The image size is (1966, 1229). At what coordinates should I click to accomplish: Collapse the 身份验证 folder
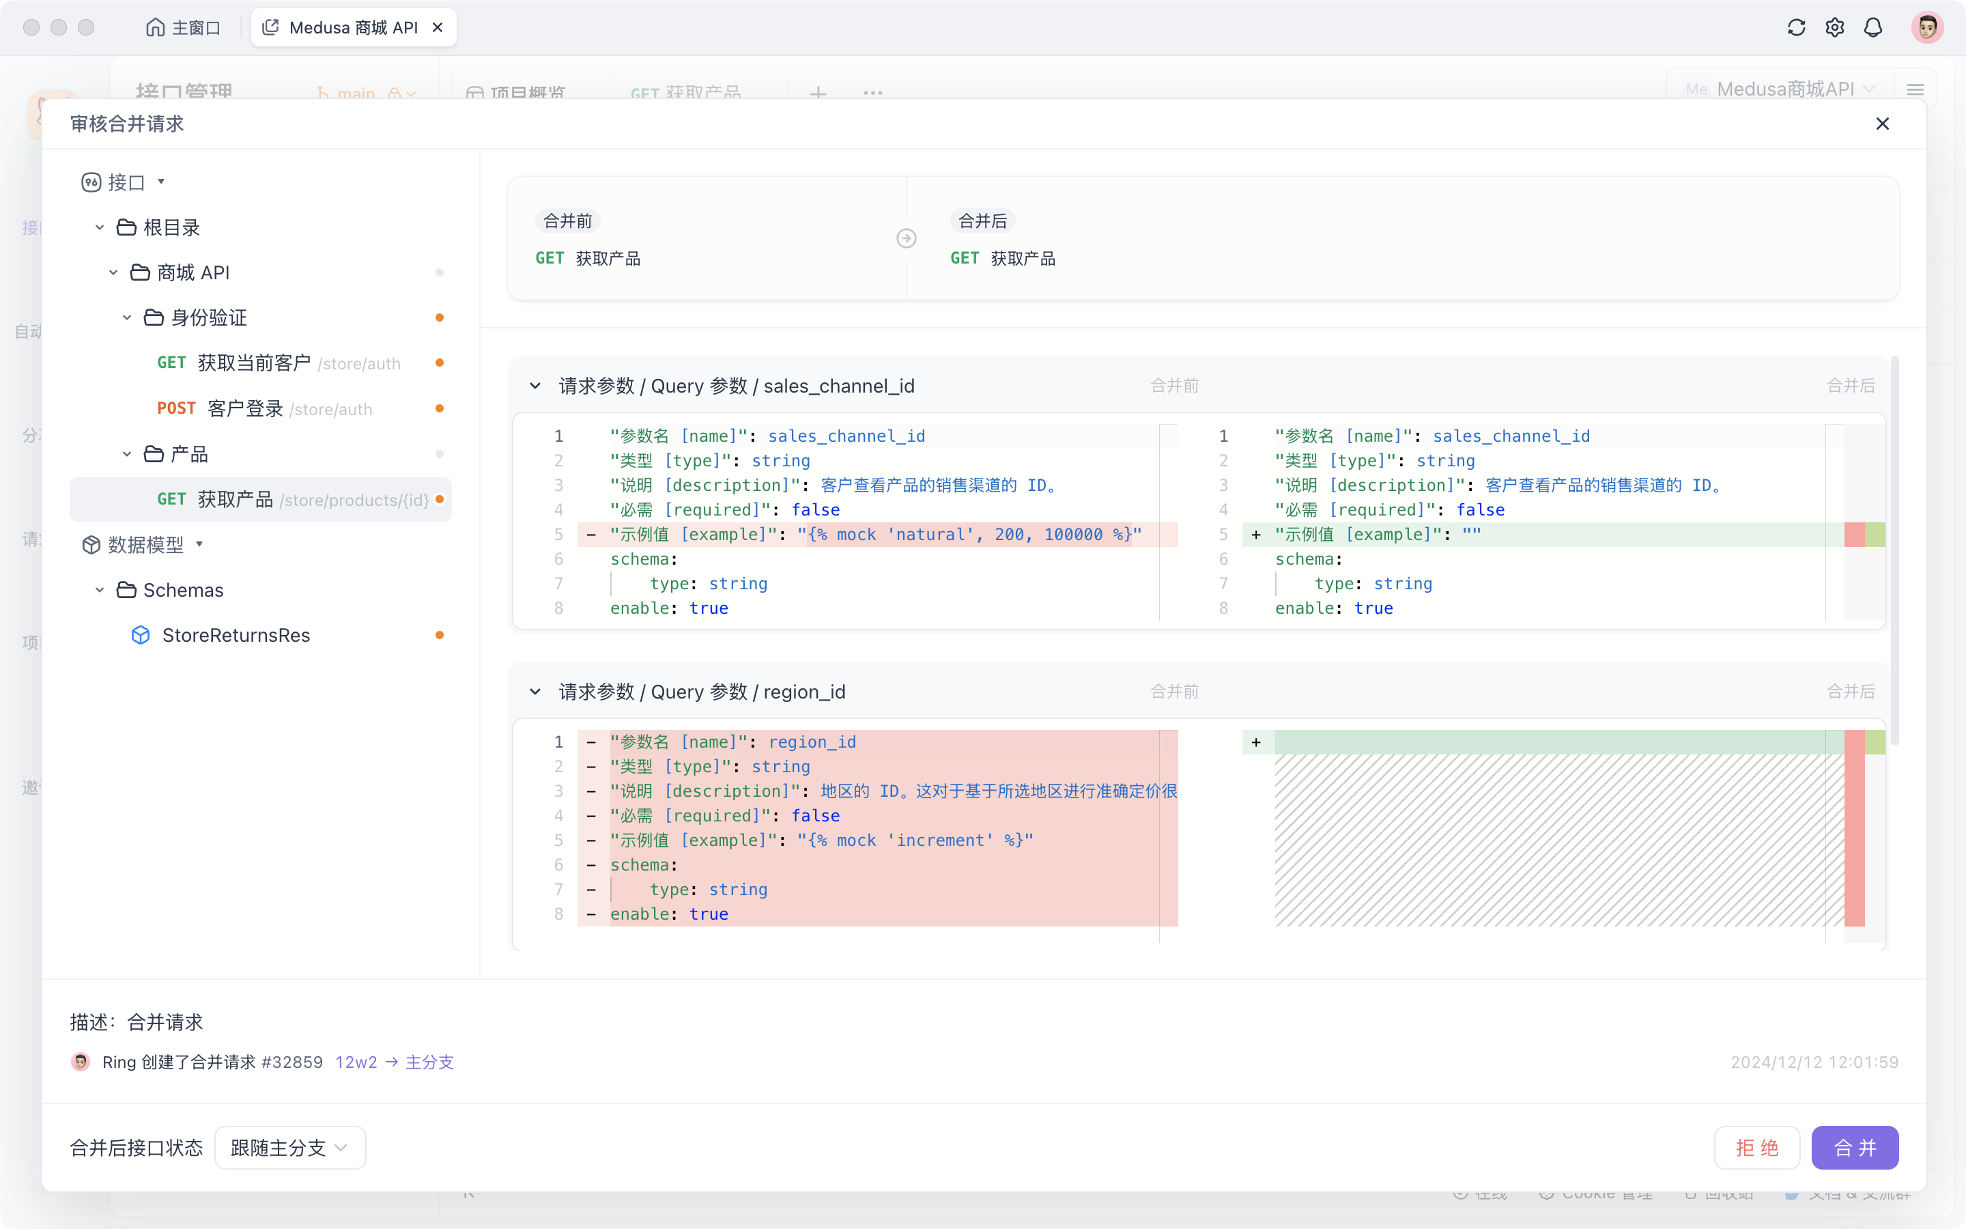127,317
